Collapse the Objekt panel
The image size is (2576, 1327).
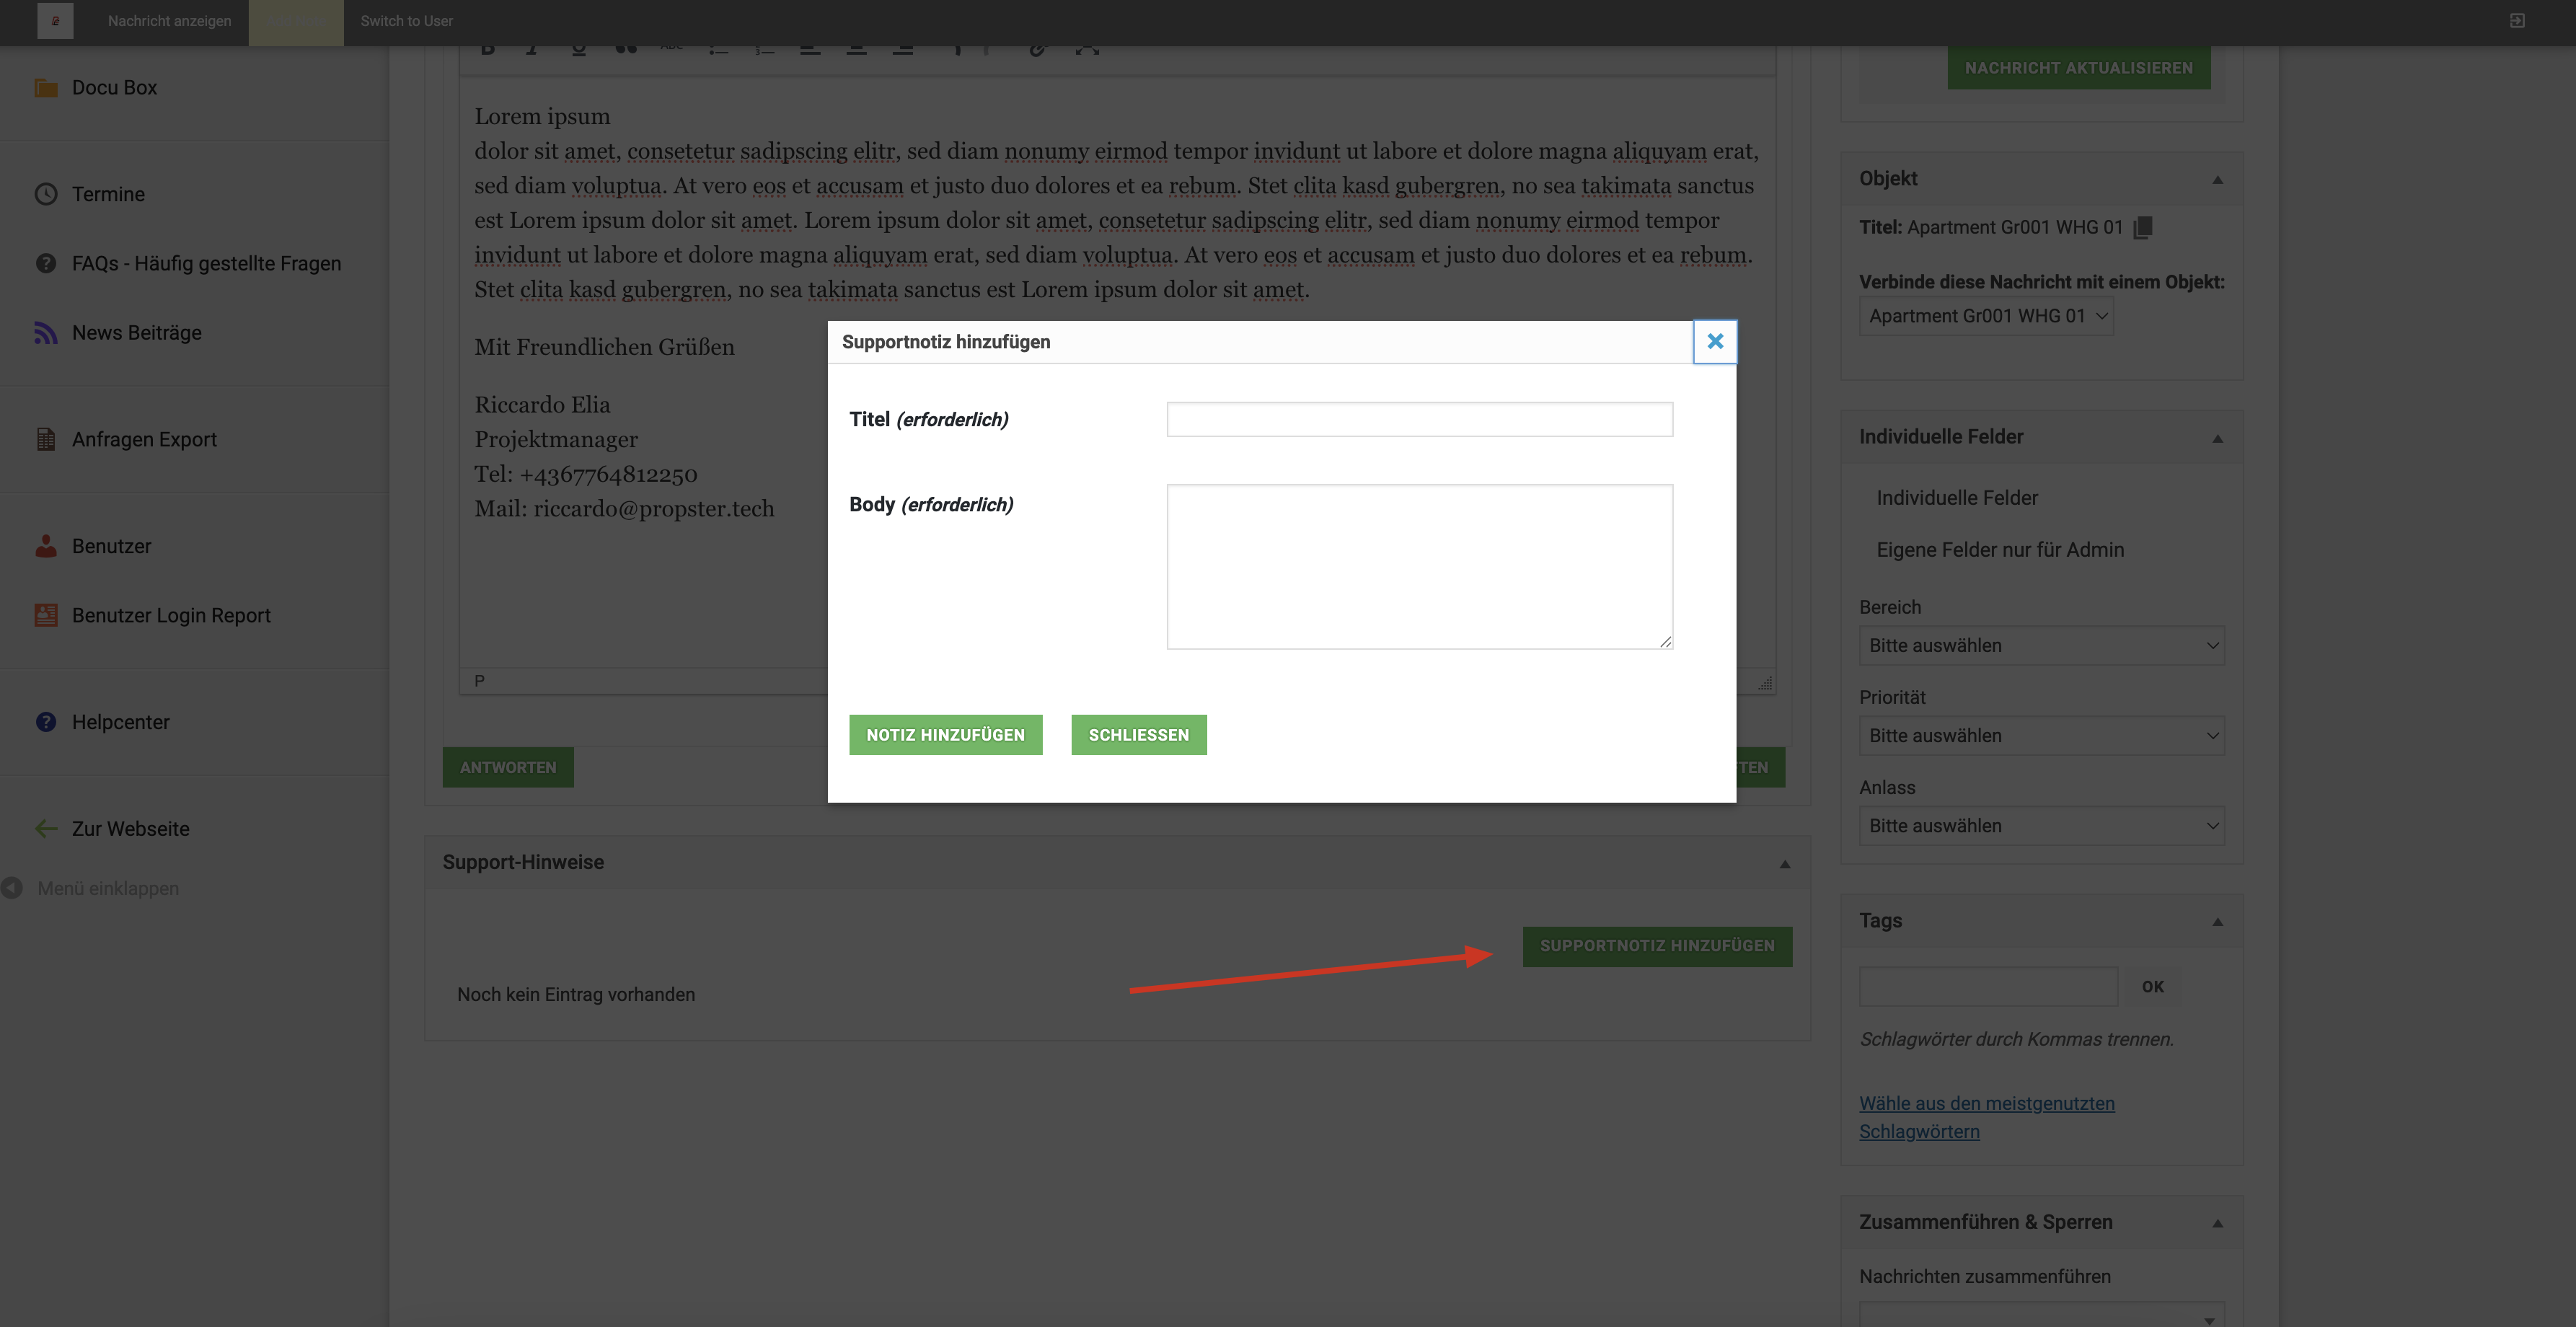(2217, 180)
